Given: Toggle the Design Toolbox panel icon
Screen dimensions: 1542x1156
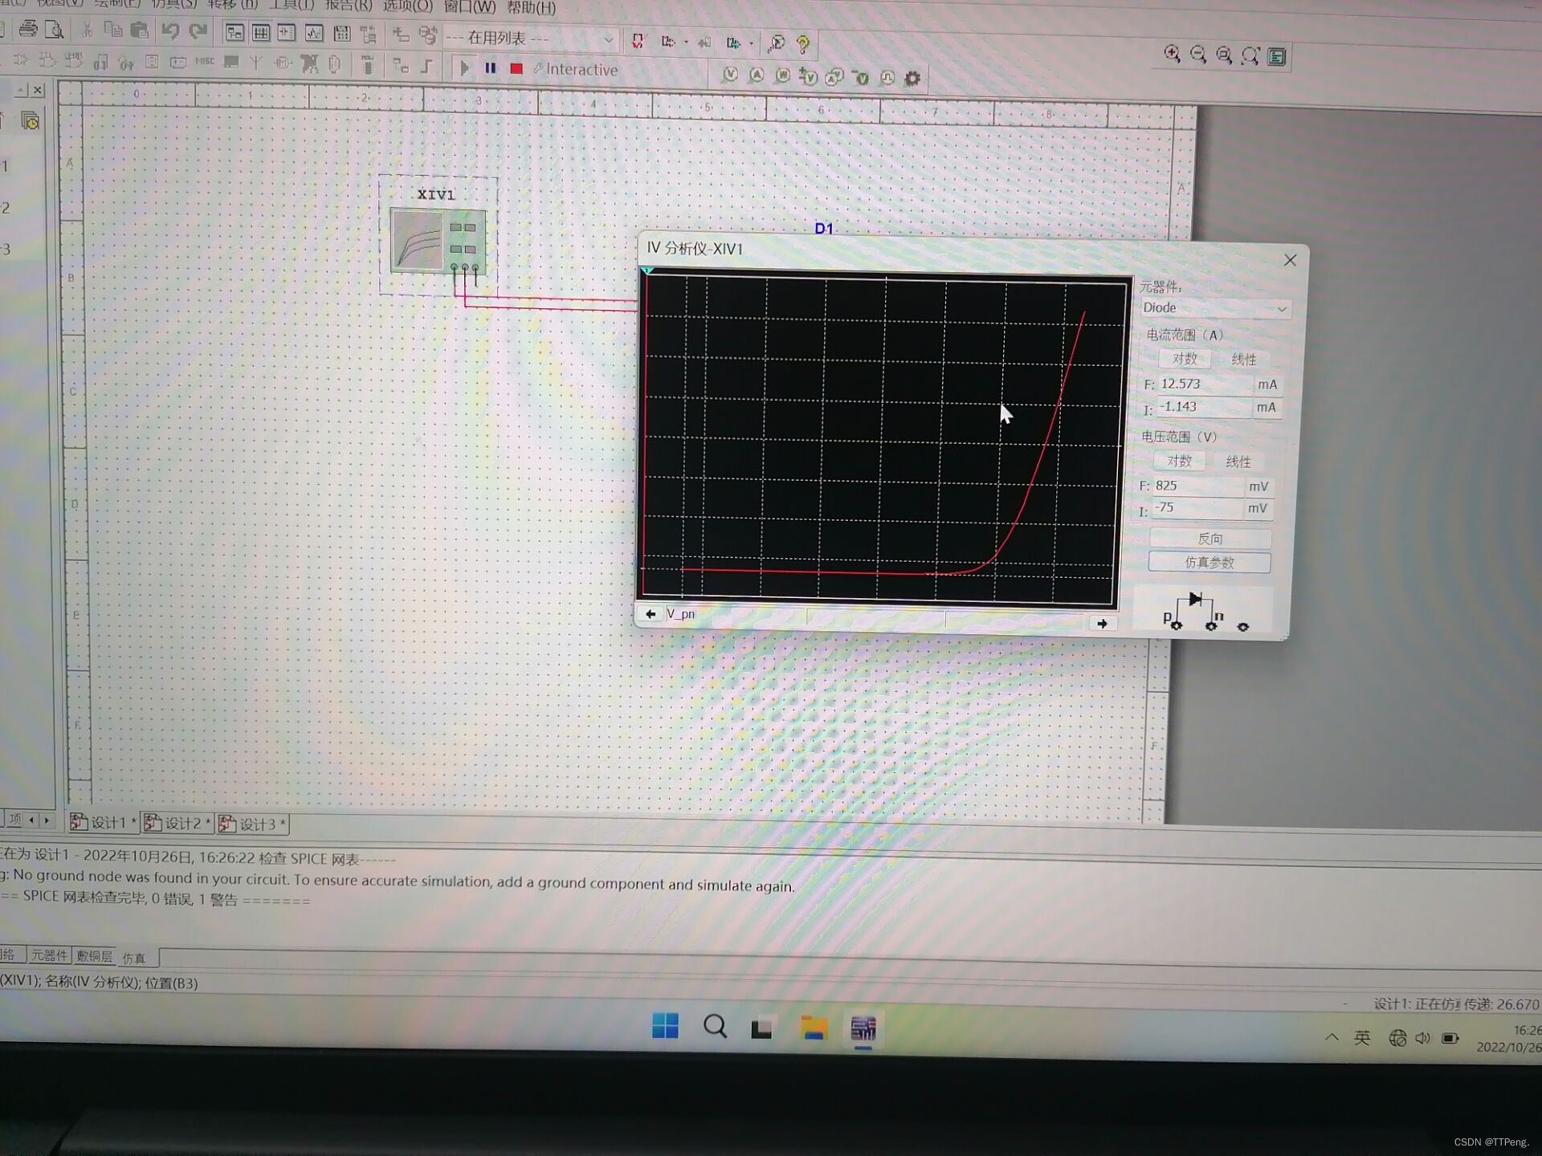Looking at the screenshot, I should pyautogui.click(x=235, y=33).
